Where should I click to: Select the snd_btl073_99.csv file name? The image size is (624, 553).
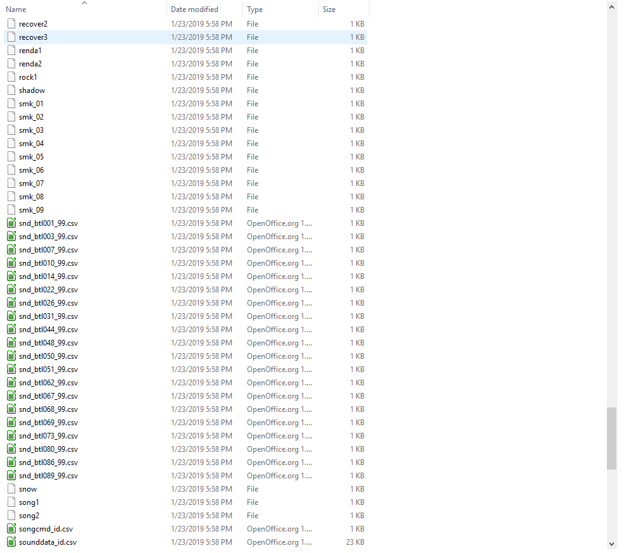[49, 436]
